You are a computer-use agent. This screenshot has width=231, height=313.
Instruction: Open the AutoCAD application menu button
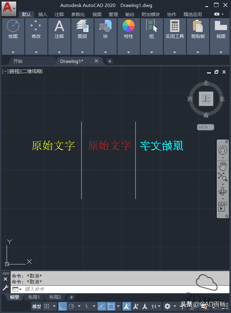(9, 9)
